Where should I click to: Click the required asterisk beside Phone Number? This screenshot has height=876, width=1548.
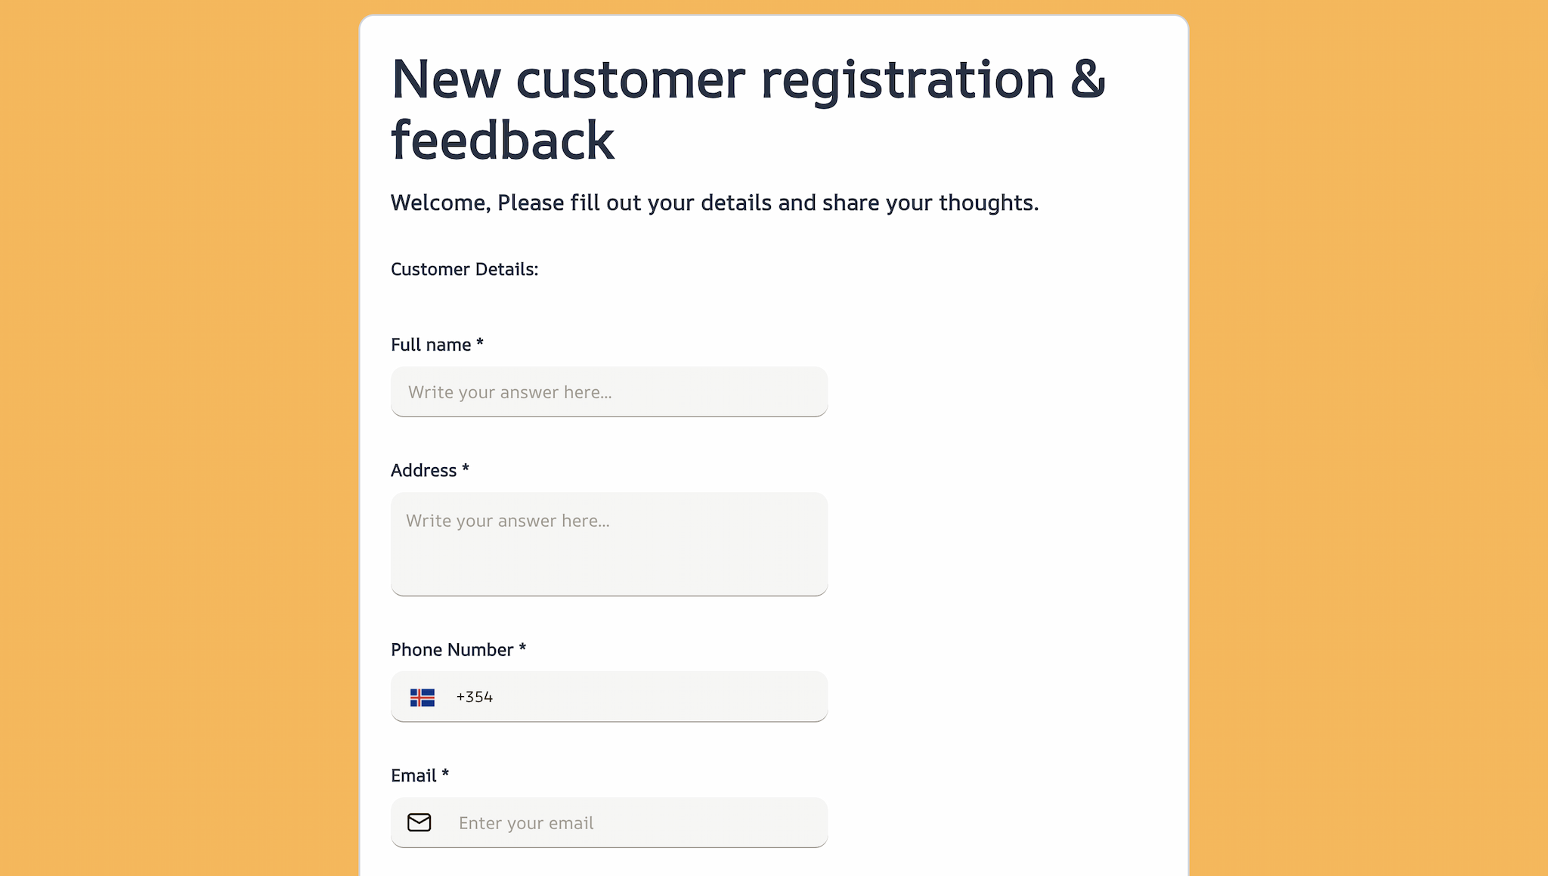(x=522, y=648)
